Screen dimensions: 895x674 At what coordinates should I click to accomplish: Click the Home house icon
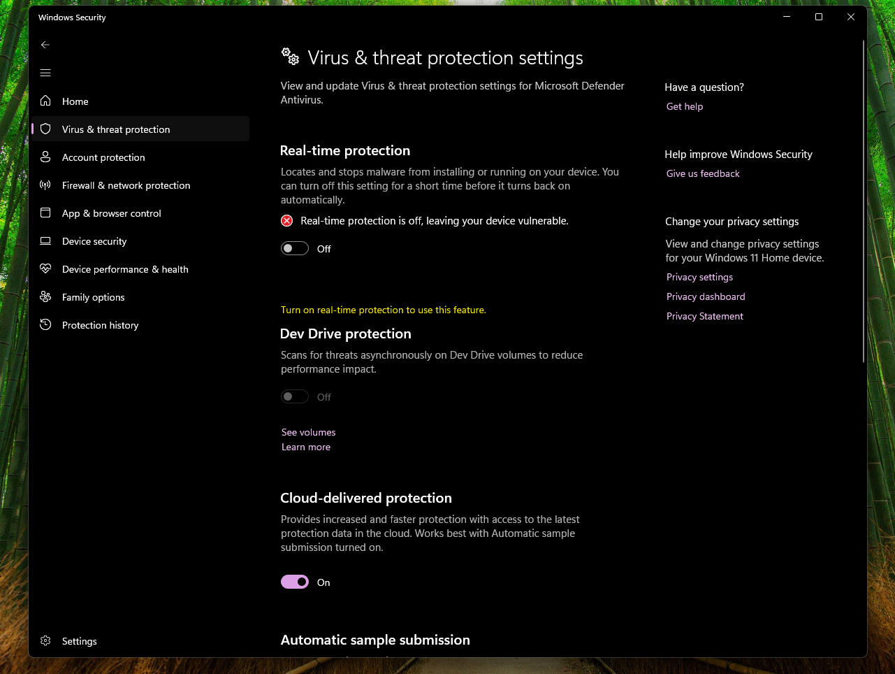click(45, 101)
